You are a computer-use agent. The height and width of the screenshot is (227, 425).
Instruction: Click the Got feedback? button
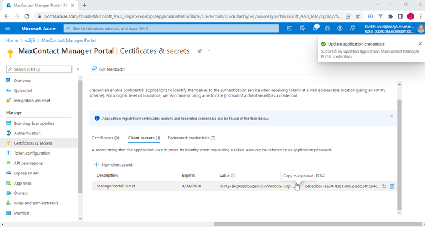(108, 69)
